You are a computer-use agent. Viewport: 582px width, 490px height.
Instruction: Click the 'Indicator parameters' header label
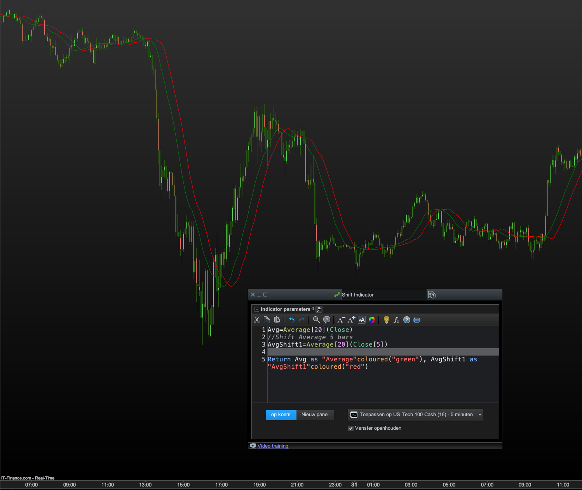pyautogui.click(x=286, y=309)
